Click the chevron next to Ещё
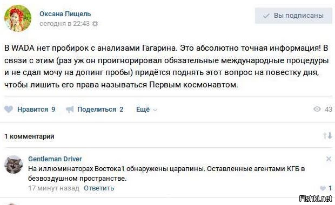 pos(155,110)
